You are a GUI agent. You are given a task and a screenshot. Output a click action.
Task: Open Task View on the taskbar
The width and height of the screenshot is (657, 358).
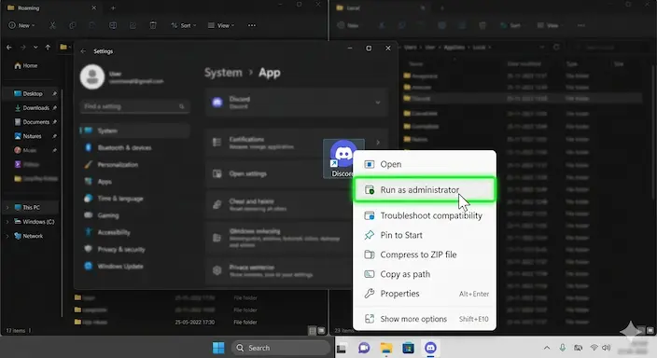click(x=342, y=348)
